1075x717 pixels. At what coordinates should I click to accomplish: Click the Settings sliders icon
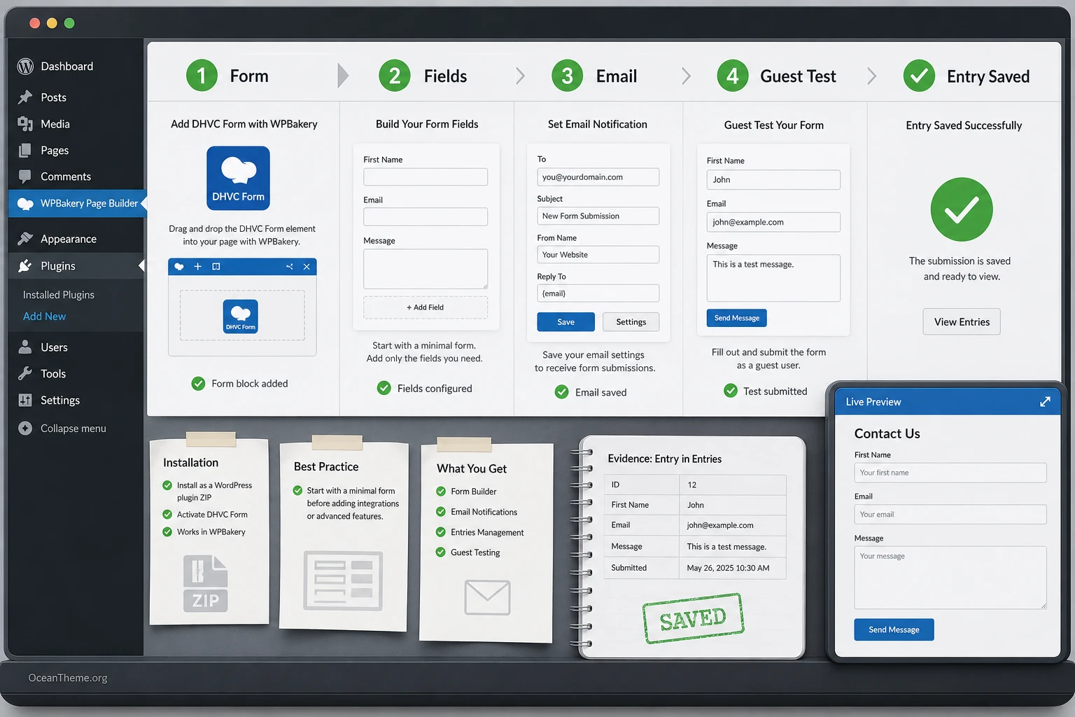[25, 401]
